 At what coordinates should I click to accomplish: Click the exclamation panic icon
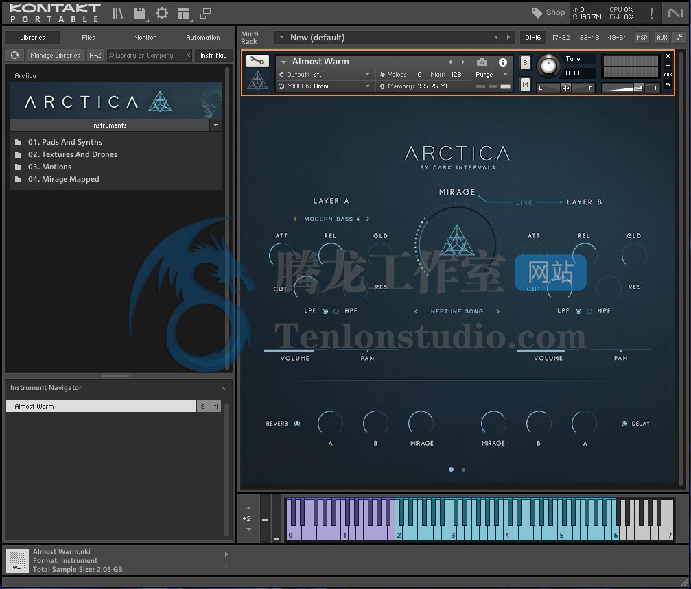coord(651,13)
